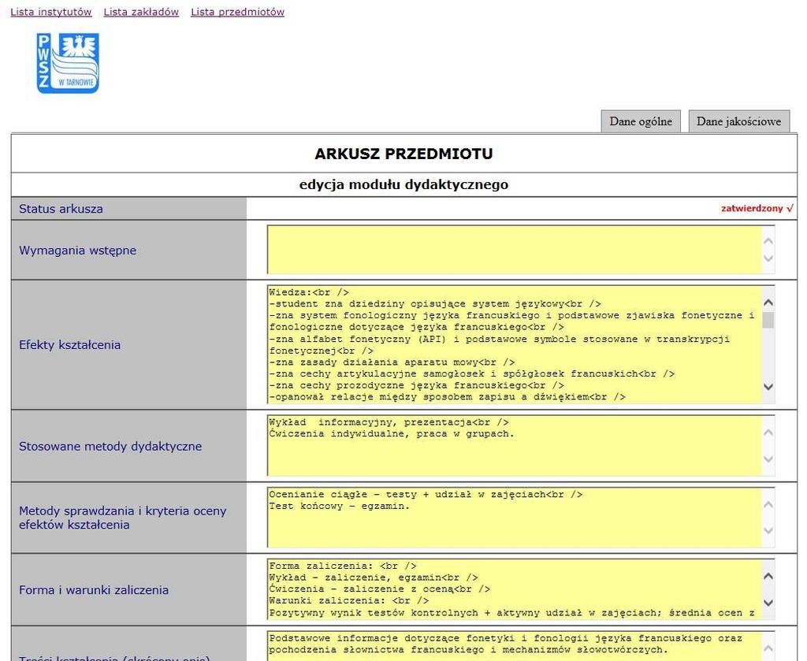Click the Efekty kształcenia label
Screen dimensions: 807x661
[69, 344]
